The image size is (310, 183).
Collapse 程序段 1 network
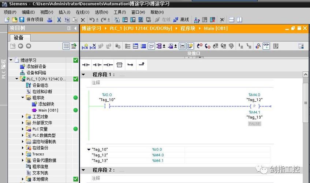tap(83, 75)
